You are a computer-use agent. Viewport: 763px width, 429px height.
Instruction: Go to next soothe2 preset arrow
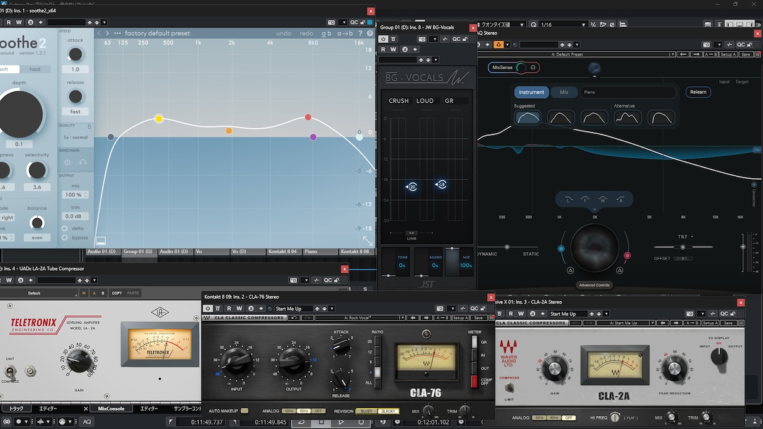click(x=108, y=33)
